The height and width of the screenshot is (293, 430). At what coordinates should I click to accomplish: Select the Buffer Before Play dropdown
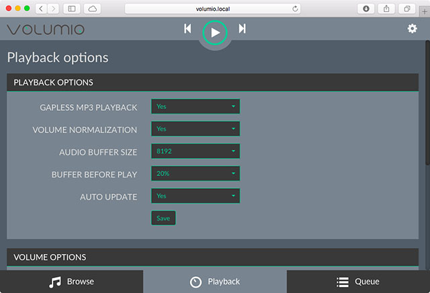coord(195,173)
